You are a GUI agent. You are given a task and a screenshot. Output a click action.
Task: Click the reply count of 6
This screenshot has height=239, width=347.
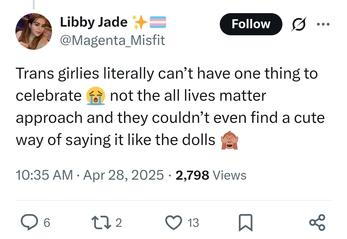46,223
